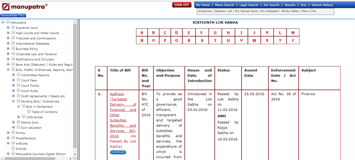Collapse the Pending Bills / Ordinances node
Viewport: 355px width, 160px height.
pos(13,101)
